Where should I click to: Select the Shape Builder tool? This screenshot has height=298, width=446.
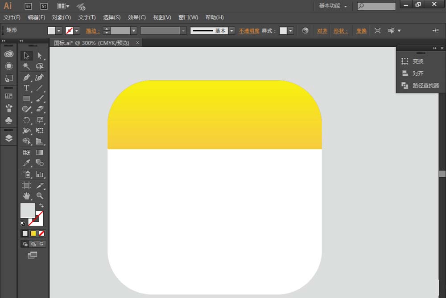coord(26,141)
